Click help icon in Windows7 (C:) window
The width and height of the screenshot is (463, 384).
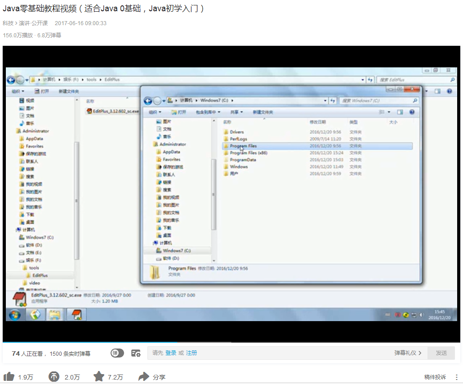point(412,112)
